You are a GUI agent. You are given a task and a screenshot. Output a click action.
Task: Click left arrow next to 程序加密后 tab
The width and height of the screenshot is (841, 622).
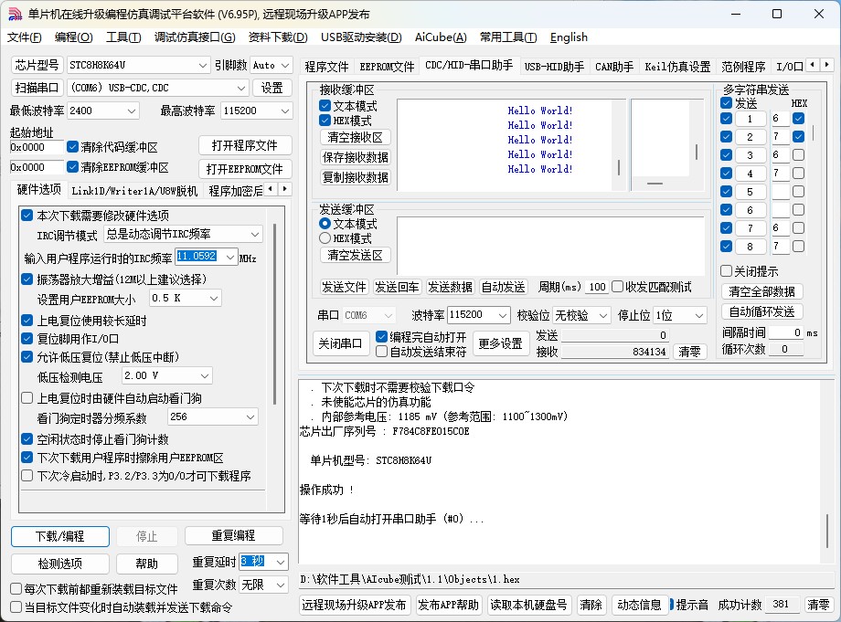[273, 189]
